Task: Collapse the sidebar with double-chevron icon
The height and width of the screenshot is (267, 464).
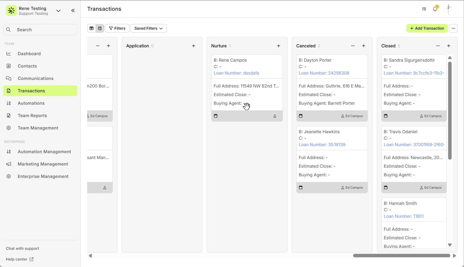Action: point(73,10)
